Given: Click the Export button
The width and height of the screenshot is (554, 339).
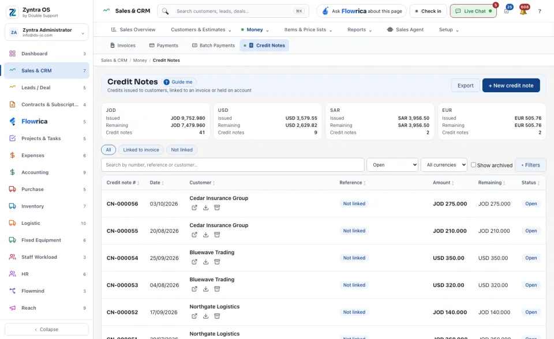Looking at the screenshot, I should pyautogui.click(x=465, y=85).
